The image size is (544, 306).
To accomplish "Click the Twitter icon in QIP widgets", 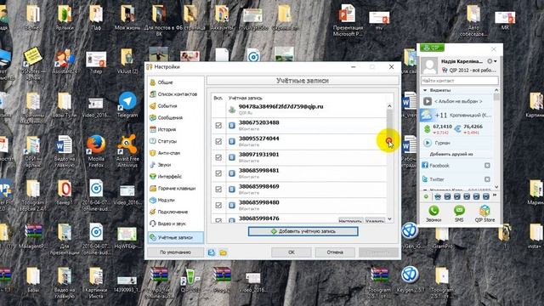I will [x=425, y=179].
